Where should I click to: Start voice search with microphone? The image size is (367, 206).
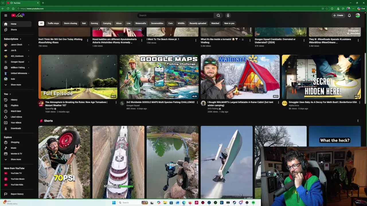coord(228,15)
